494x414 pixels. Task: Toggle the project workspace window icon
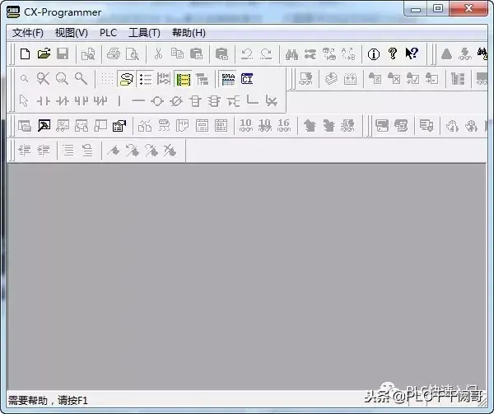(x=24, y=126)
